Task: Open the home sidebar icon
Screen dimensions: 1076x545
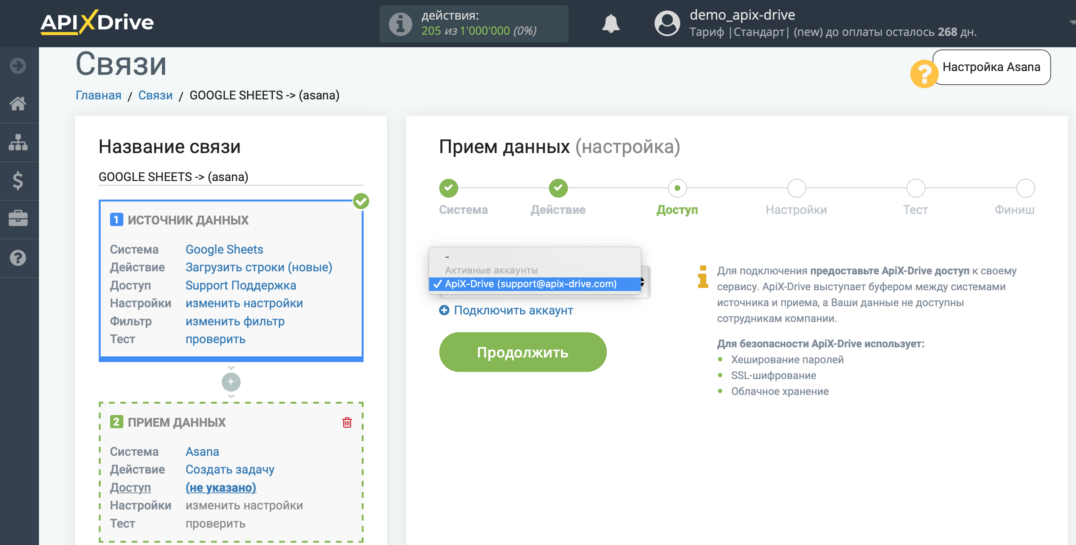Action: tap(18, 104)
